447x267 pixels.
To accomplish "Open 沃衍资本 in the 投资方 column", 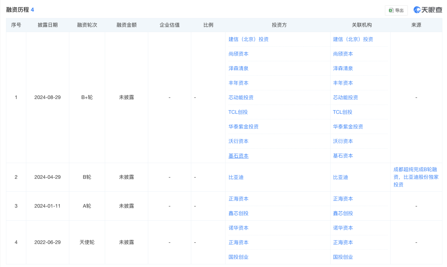I will (x=238, y=141).
